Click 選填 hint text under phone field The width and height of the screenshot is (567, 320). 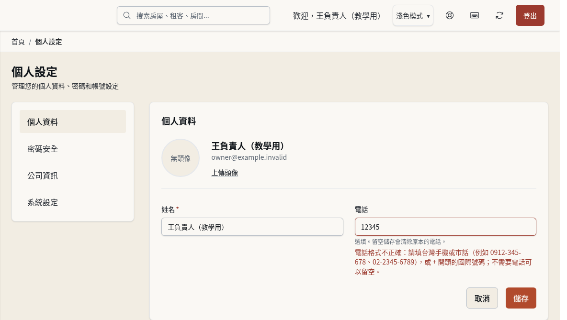pos(400,242)
